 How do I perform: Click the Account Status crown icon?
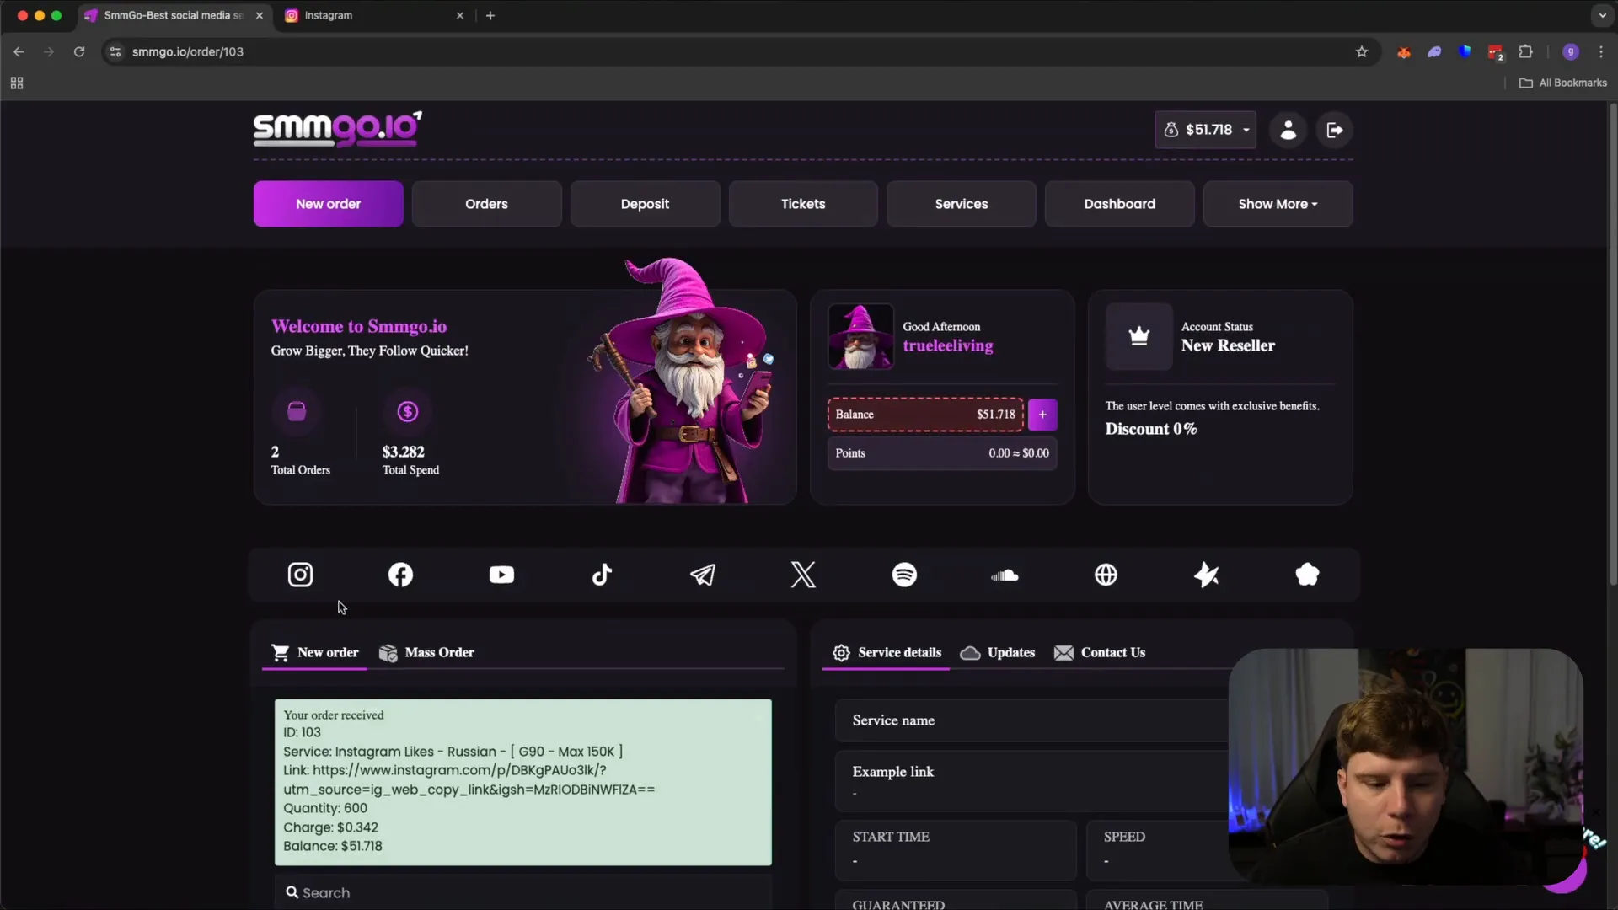1138,336
